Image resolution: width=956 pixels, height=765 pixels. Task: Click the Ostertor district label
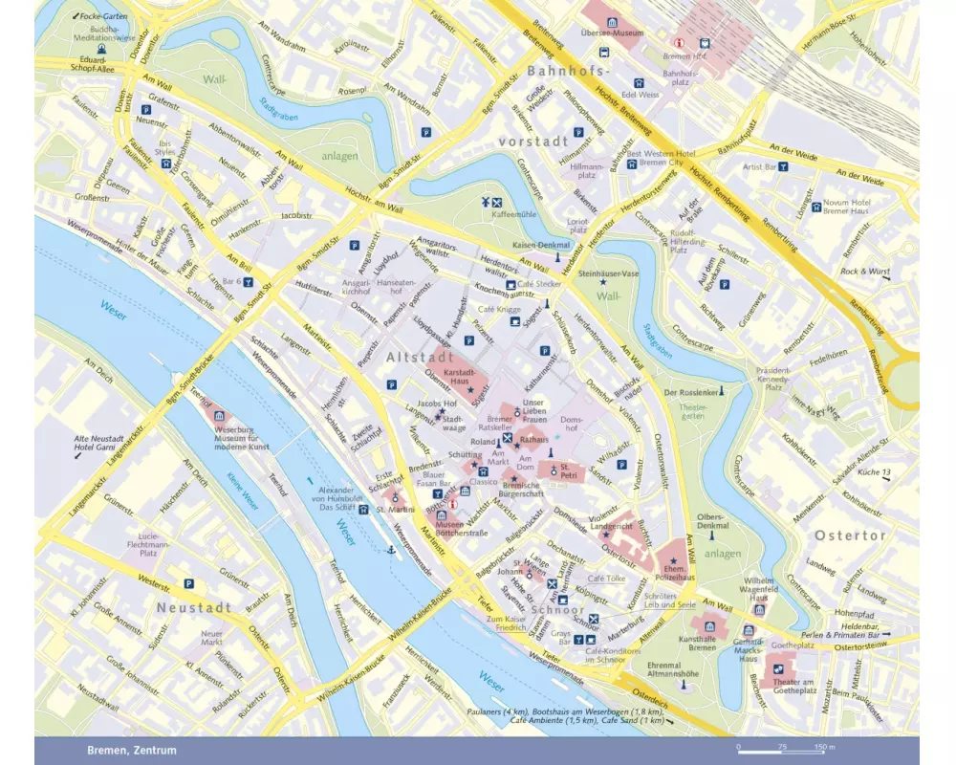click(x=849, y=535)
